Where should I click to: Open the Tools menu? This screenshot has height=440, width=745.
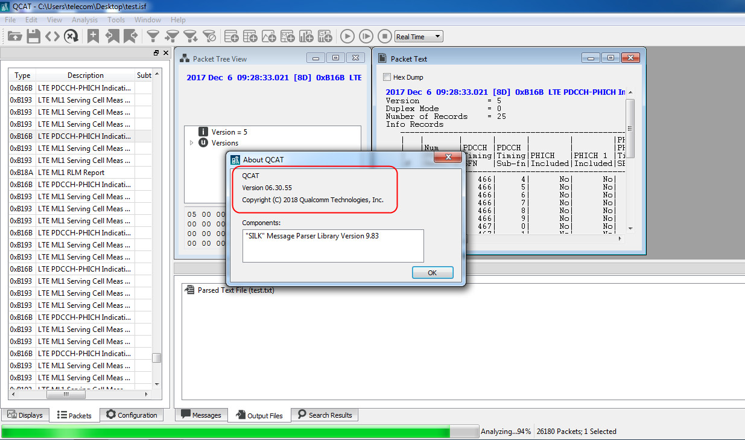(116, 20)
